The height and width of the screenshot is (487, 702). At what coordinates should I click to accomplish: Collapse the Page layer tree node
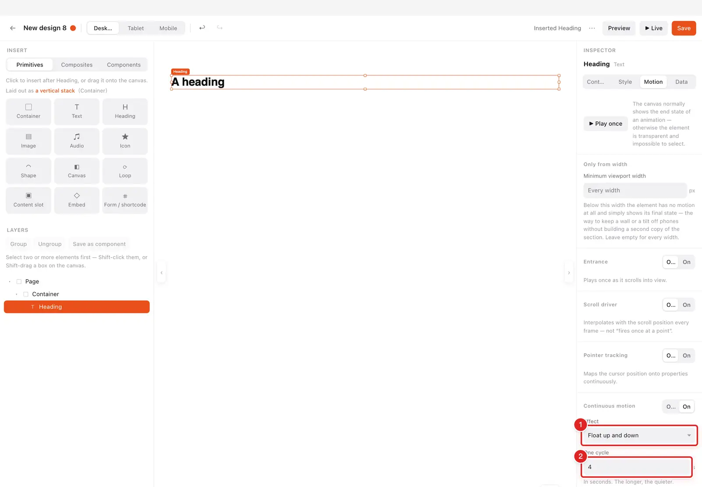10,281
